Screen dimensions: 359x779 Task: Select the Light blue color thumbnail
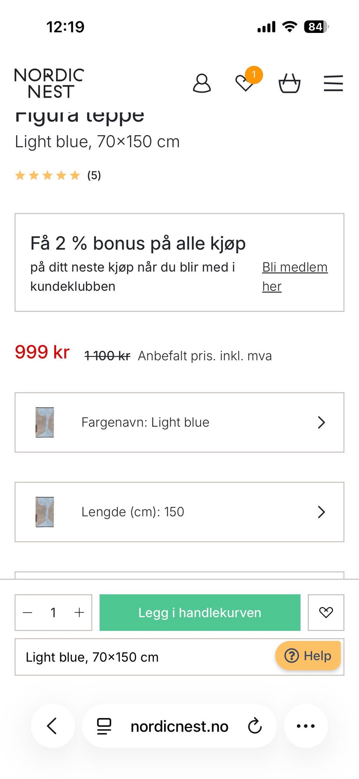[x=45, y=422]
